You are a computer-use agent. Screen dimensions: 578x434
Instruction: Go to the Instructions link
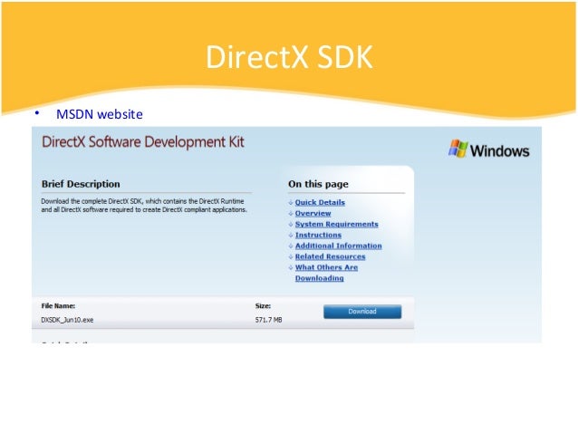click(x=318, y=235)
